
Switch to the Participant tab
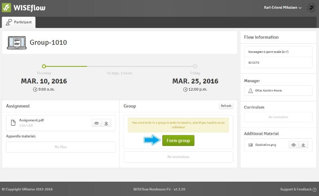[x=19, y=22]
